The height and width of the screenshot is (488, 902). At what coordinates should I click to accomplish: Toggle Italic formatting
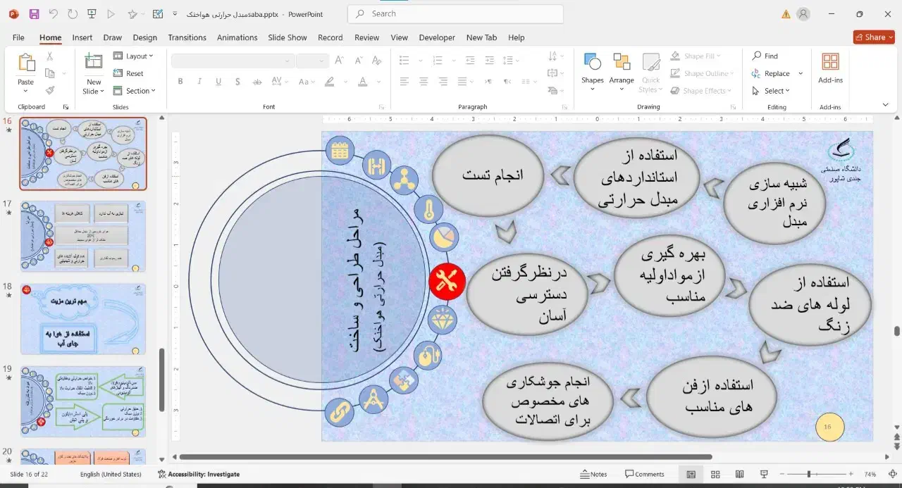(x=199, y=82)
